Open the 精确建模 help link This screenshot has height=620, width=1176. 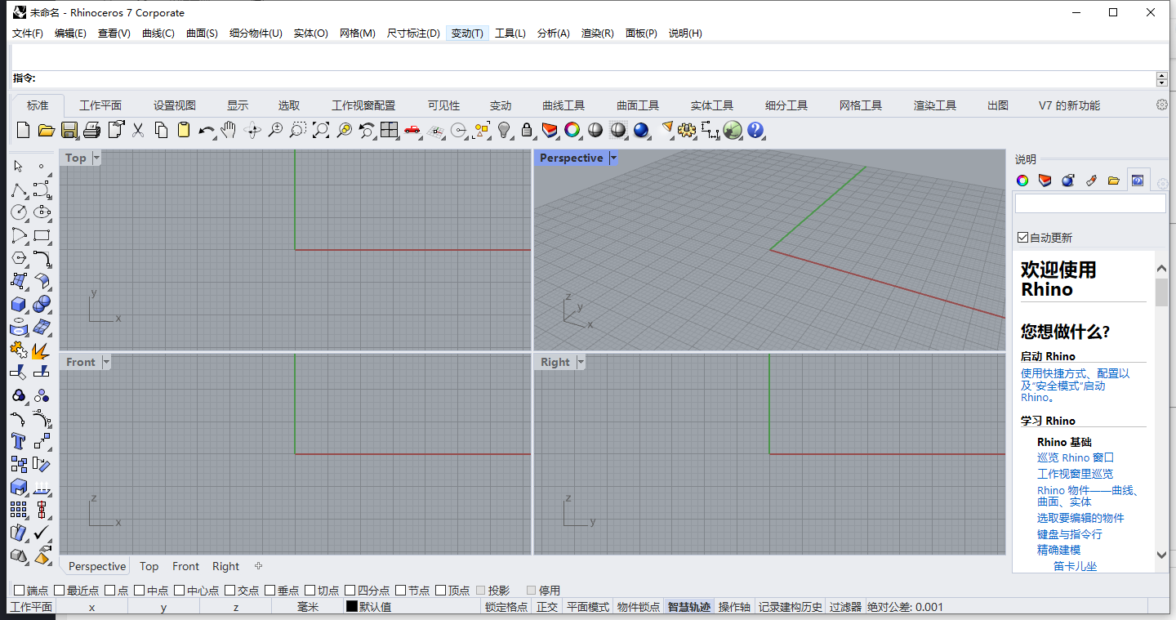1059,550
